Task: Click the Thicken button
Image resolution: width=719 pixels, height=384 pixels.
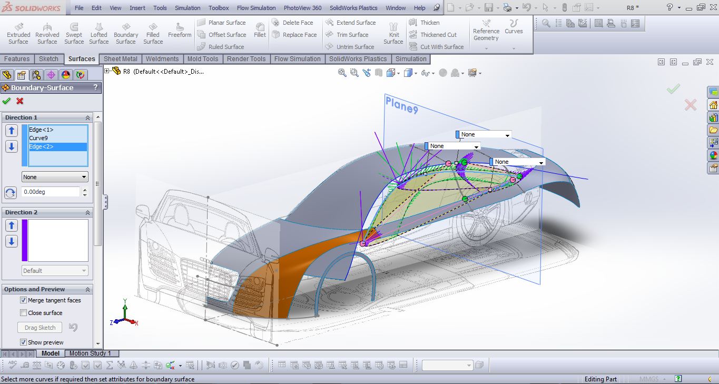Action: pos(425,23)
